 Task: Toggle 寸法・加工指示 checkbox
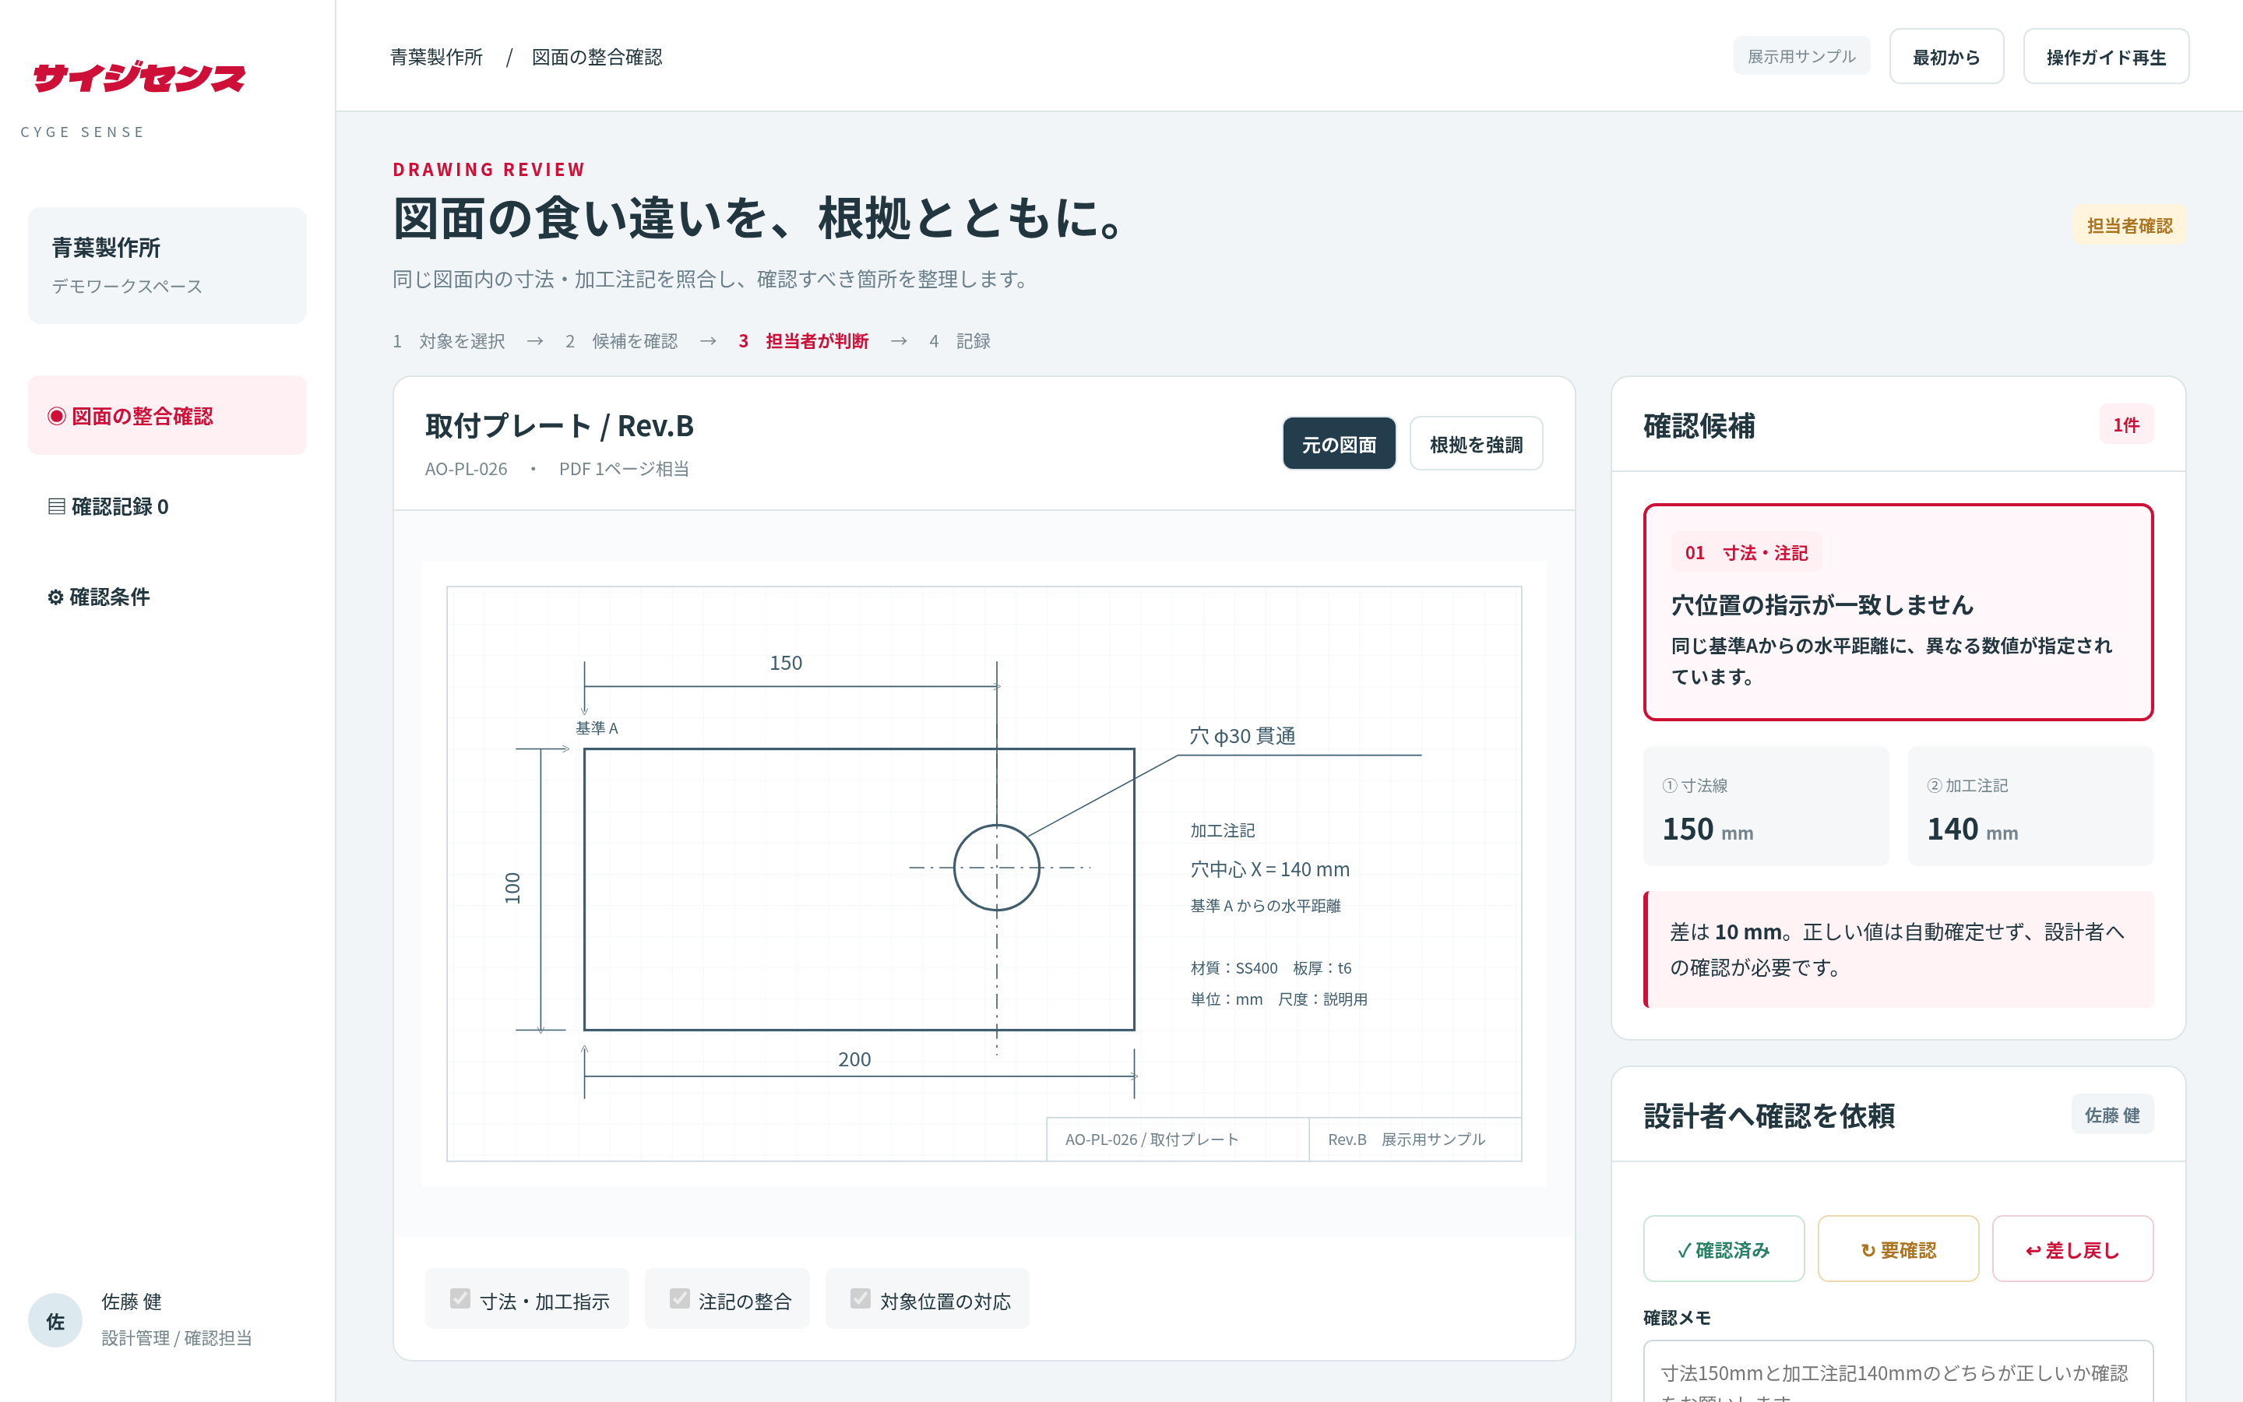[x=460, y=1298]
